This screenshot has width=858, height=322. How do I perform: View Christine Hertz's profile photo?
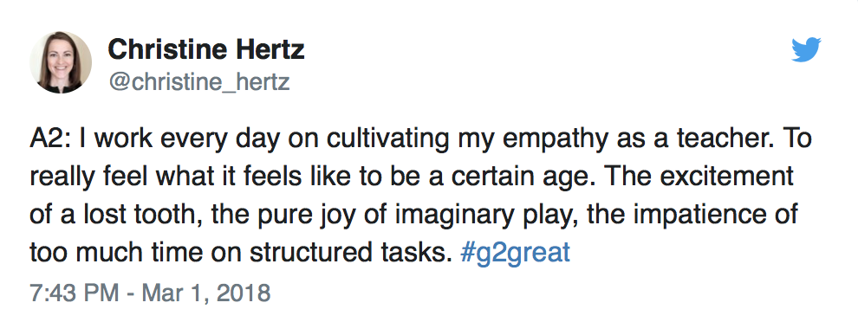point(60,62)
